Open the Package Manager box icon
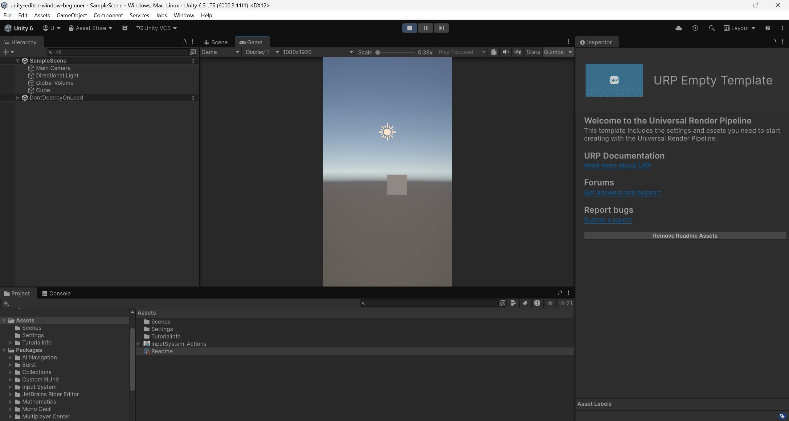 coord(125,28)
